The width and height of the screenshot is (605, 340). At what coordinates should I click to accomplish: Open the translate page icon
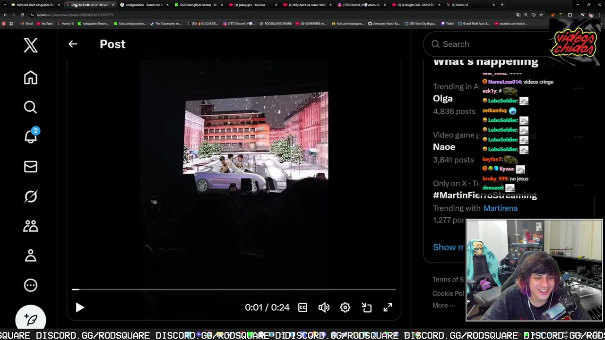click(x=518, y=15)
